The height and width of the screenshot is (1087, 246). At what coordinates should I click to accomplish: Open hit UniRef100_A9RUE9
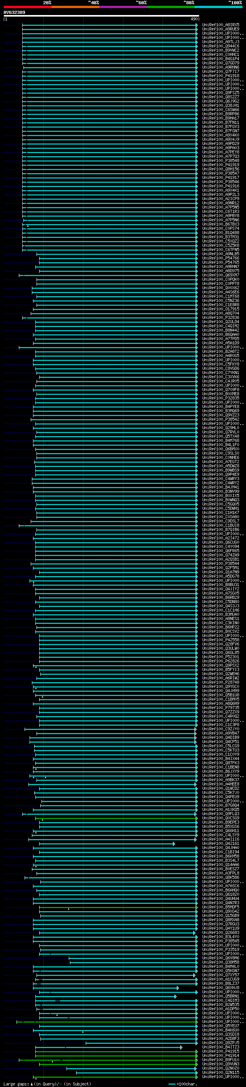[x=221, y=29]
